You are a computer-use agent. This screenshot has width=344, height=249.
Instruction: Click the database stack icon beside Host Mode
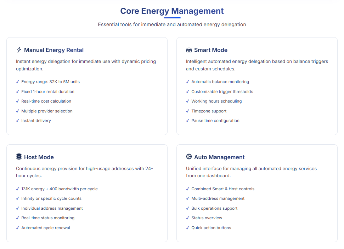click(x=19, y=157)
